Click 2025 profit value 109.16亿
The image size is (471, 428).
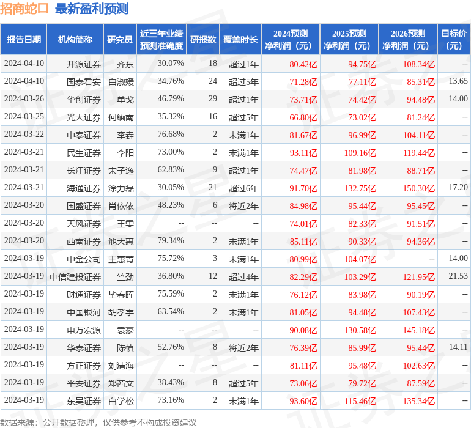click(x=360, y=153)
